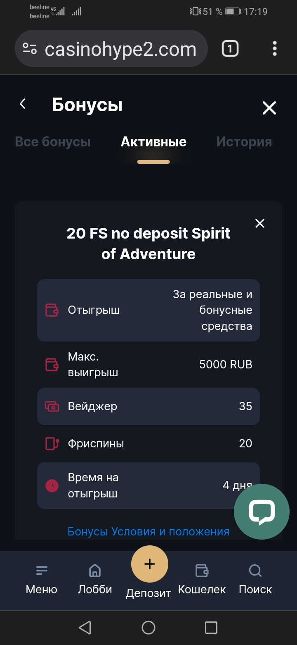Tap the casinohype2.com address bar
This screenshot has height=645, width=297.
[x=120, y=50]
